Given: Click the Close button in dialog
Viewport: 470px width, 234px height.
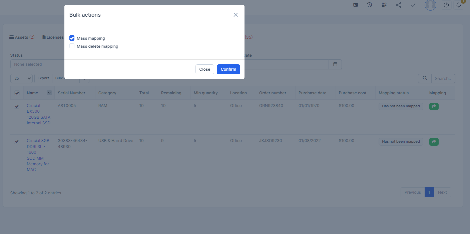Looking at the screenshot, I should [x=204, y=69].
